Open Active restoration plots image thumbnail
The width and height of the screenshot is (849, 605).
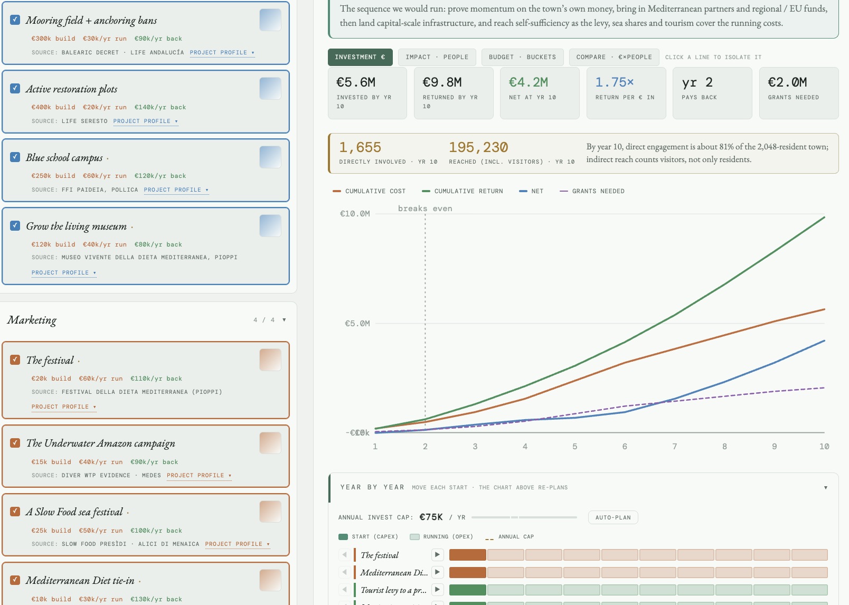tap(270, 89)
